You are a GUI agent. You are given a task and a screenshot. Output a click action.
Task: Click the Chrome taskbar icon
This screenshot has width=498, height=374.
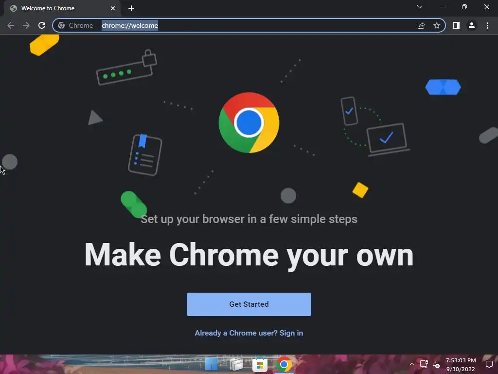click(x=284, y=364)
